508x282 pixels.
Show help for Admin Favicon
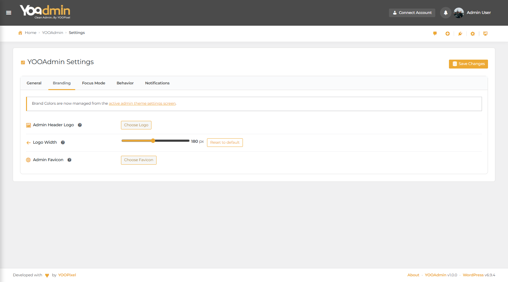coord(70,160)
